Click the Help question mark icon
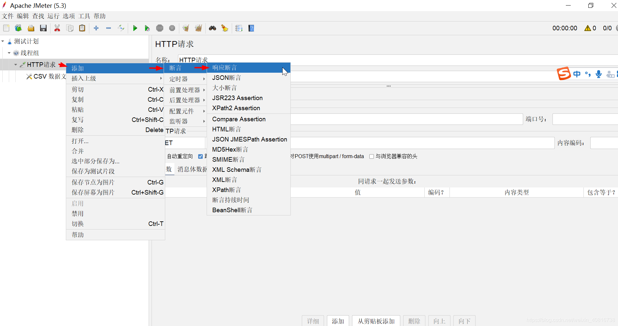The width and height of the screenshot is (618, 326). click(x=251, y=28)
